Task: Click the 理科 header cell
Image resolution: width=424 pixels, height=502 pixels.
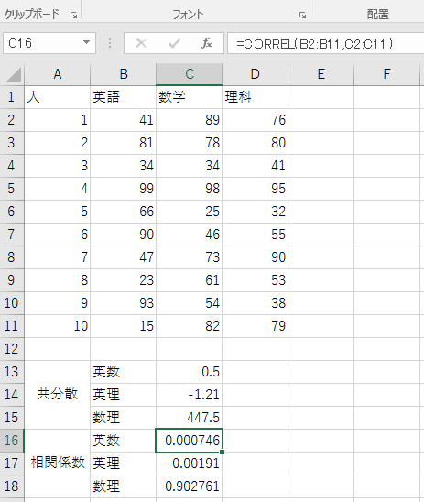Action: tap(255, 97)
